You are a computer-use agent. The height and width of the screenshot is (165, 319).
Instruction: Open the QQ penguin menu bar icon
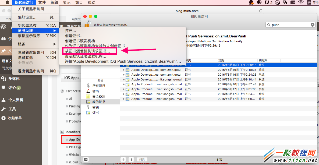coord(251,2)
